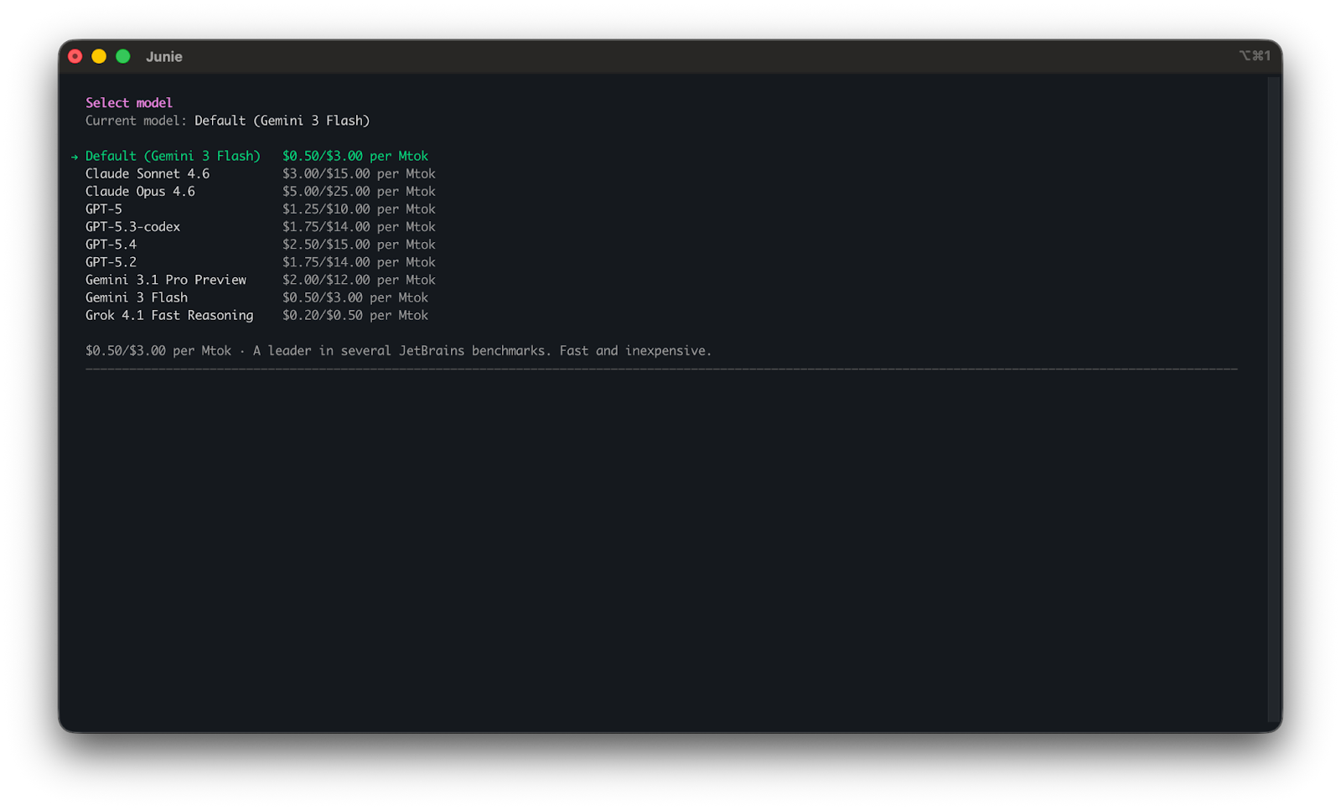Click the JetBrains benchmarks description line
The width and height of the screenshot is (1341, 810).
[398, 350]
